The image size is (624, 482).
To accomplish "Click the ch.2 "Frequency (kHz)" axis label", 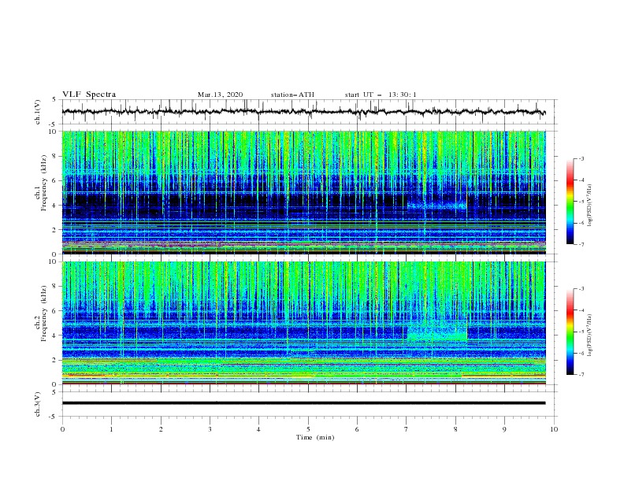I will (x=43, y=313).
